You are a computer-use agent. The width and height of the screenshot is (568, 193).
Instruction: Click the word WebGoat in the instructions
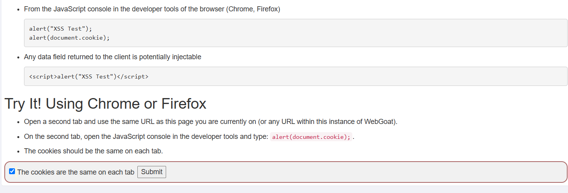click(x=379, y=122)
